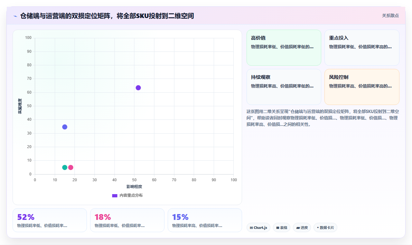Click the 实施难度 y-axis title
412x245 pixels.
coord(20,106)
